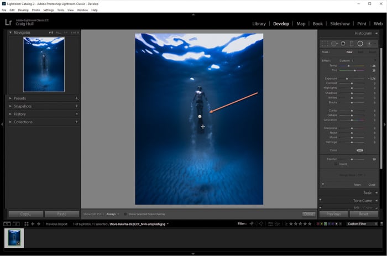This screenshot has height=256, width=387.
Task: Click the Paste button
Action: tap(62, 214)
